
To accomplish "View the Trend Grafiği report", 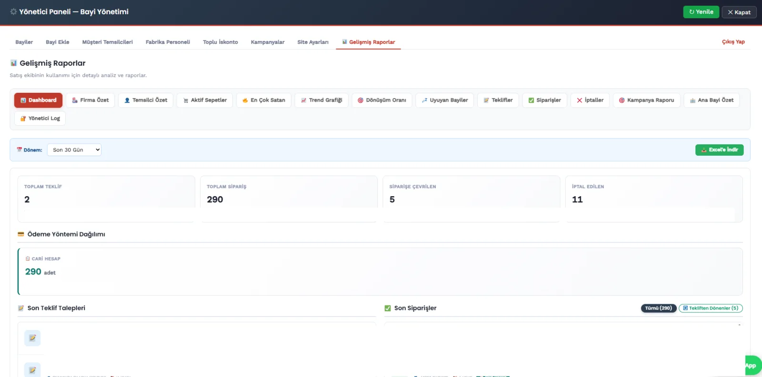I will click(321, 100).
